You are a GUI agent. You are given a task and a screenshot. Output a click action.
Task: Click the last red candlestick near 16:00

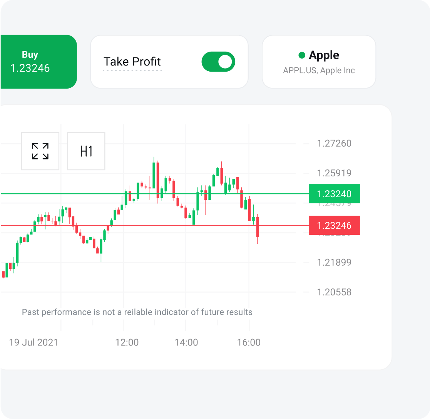[x=257, y=227]
